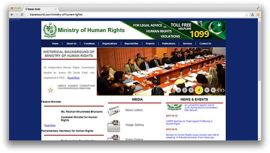
Task: Select slide 6 in the slideshow
Action: (x=213, y=90)
